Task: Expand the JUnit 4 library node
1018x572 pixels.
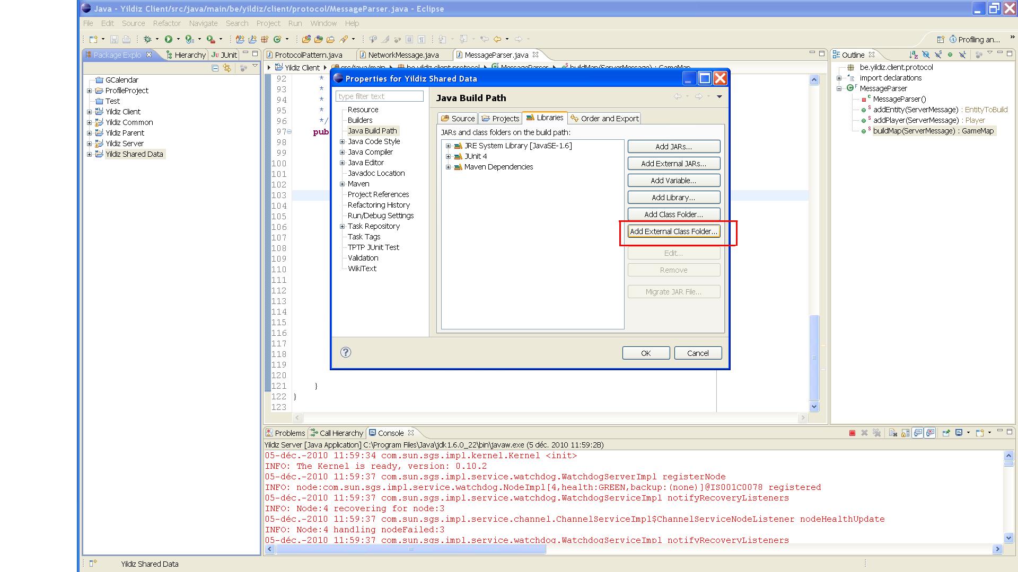Action: coord(449,156)
